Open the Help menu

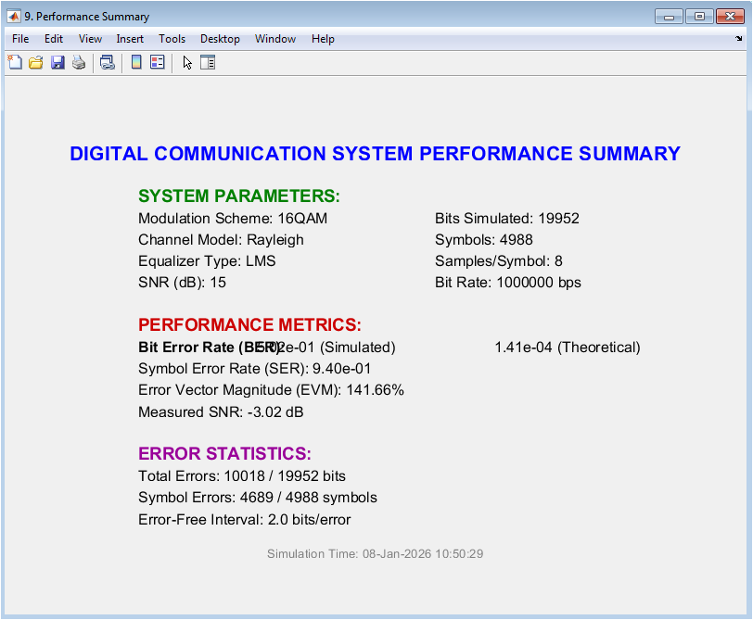pyautogui.click(x=323, y=39)
